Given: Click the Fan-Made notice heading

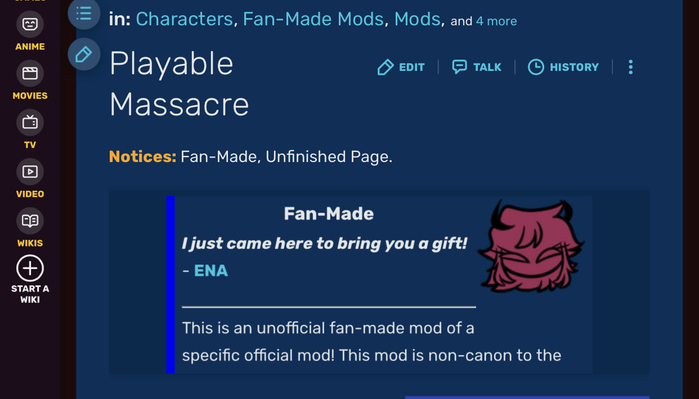Looking at the screenshot, I should coord(329,214).
